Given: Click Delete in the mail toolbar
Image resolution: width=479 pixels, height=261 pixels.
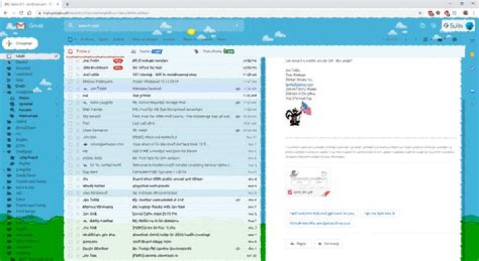Looking at the screenshot, I should 118,39.
